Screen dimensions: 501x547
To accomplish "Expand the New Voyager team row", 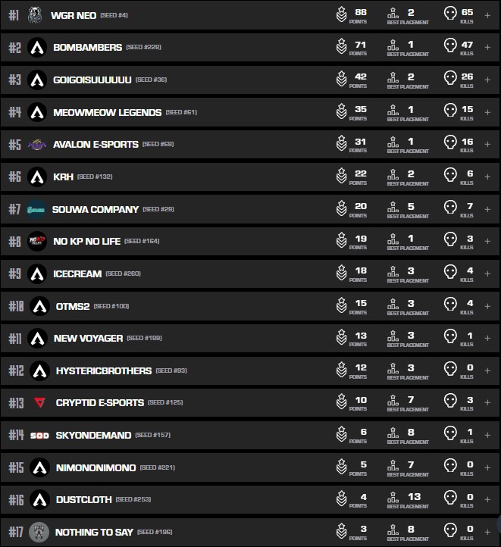I will (x=487, y=338).
